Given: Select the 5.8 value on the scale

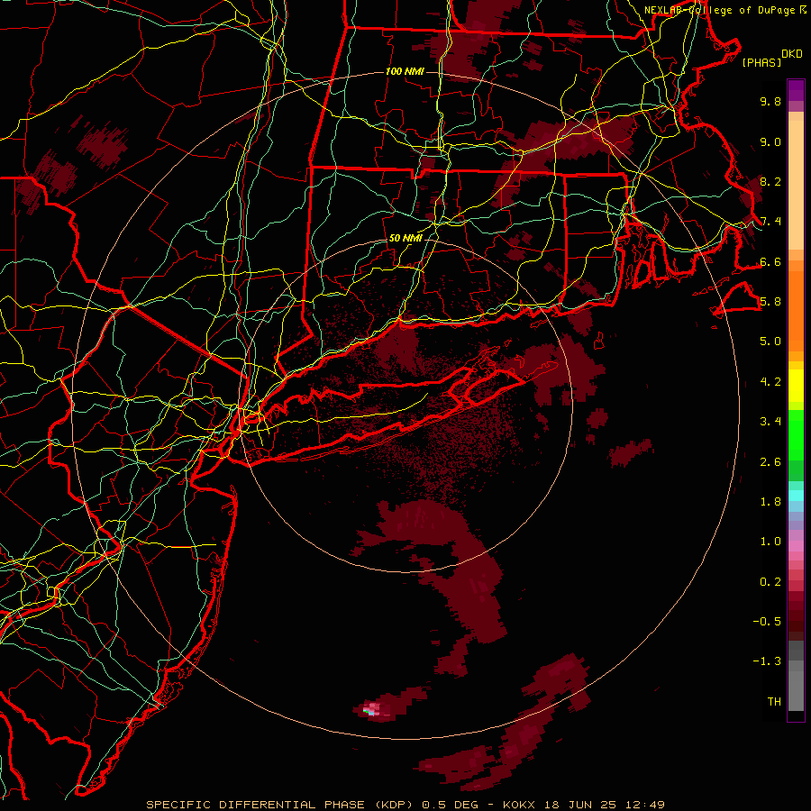Looking at the screenshot, I should pyautogui.click(x=770, y=302).
